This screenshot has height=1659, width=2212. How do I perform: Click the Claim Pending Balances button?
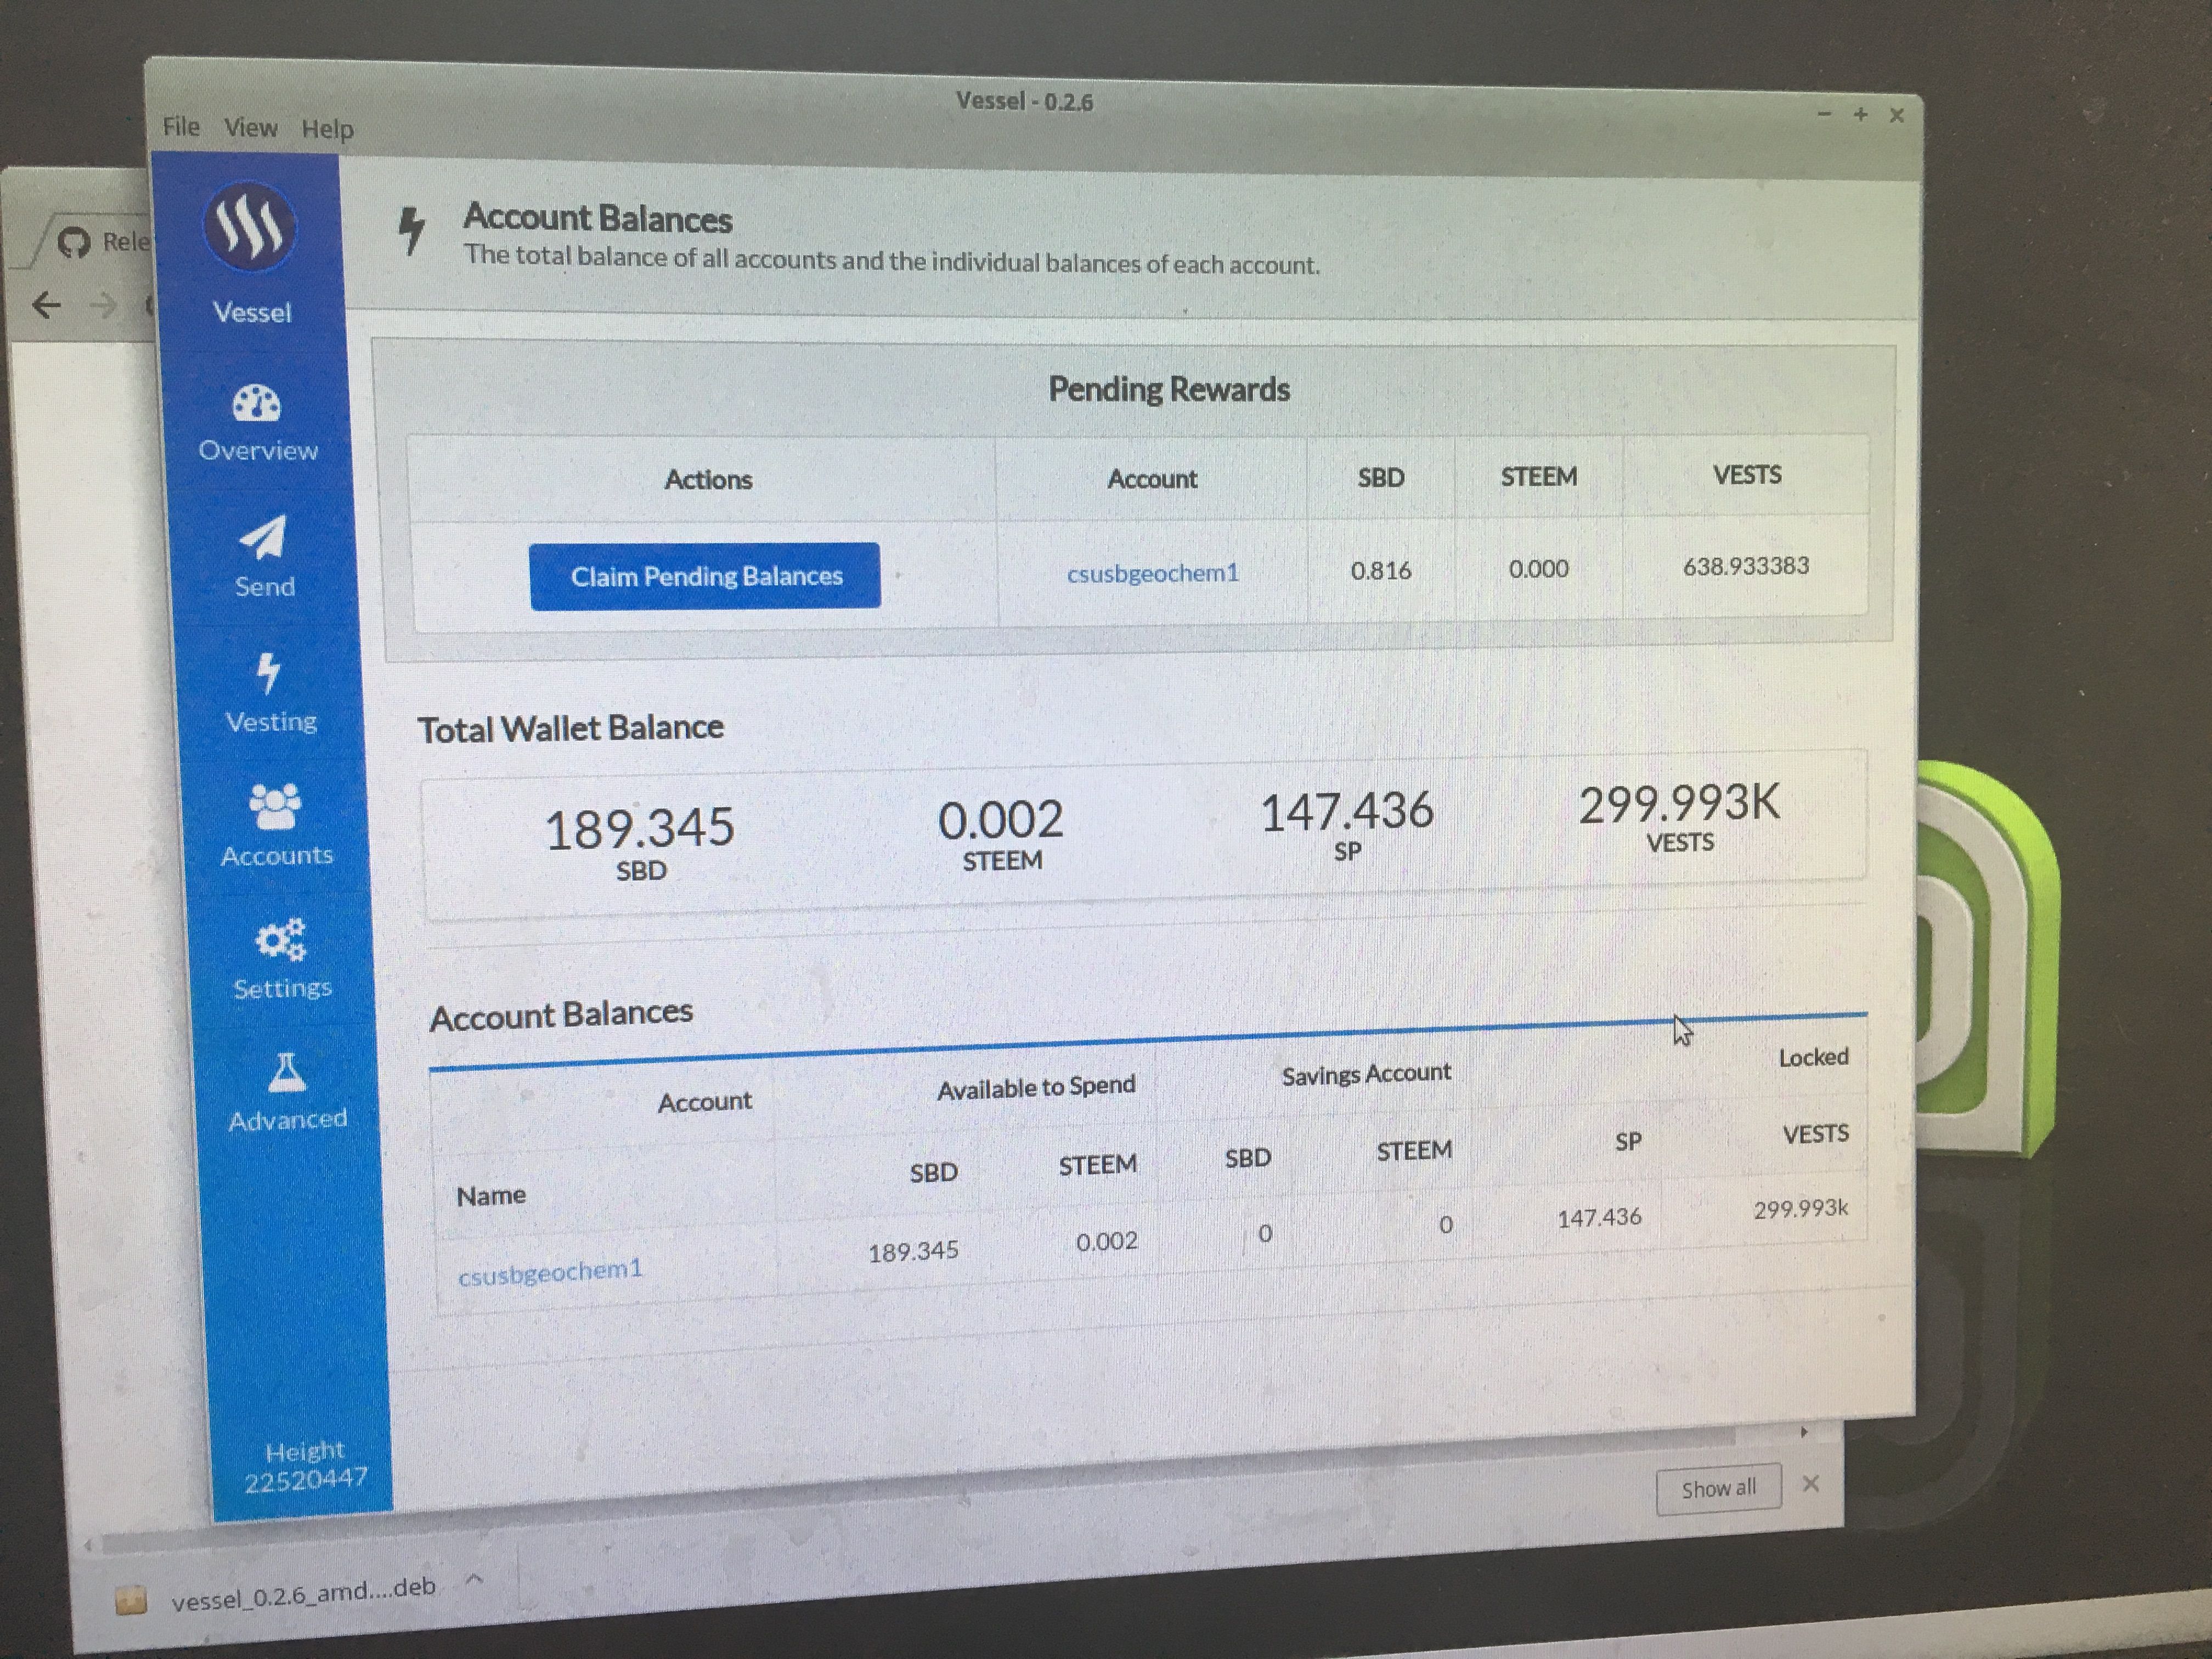pyautogui.click(x=705, y=576)
